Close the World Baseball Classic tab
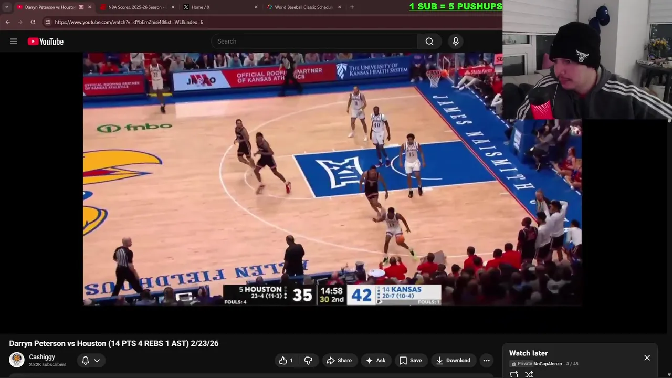 coord(339,7)
